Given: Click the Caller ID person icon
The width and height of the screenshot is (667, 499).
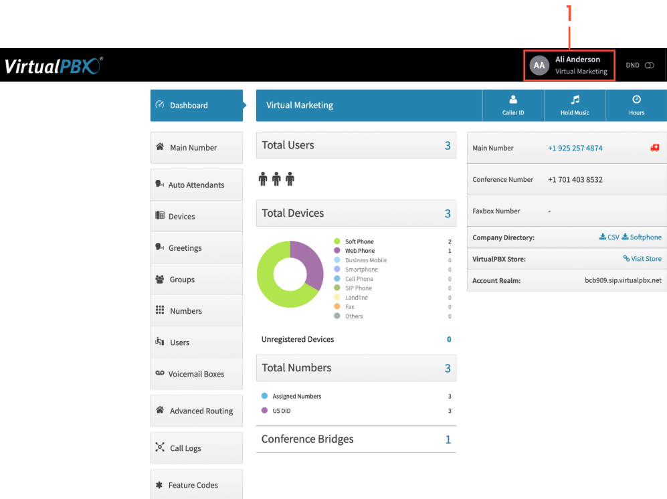Looking at the screenshot, I should [x=513, y=100].
